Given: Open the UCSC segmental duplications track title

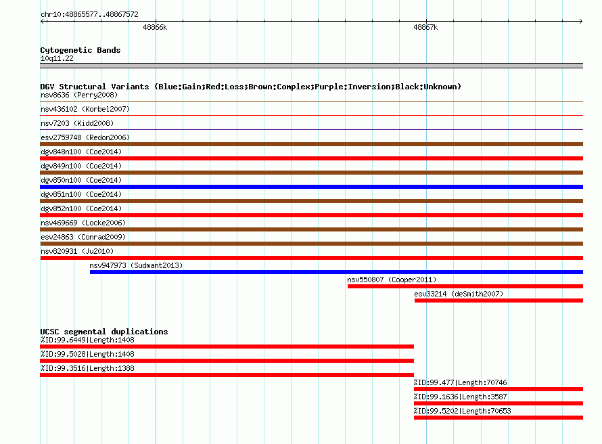Looking at the screenshot, I should click(x=104, y=332).
